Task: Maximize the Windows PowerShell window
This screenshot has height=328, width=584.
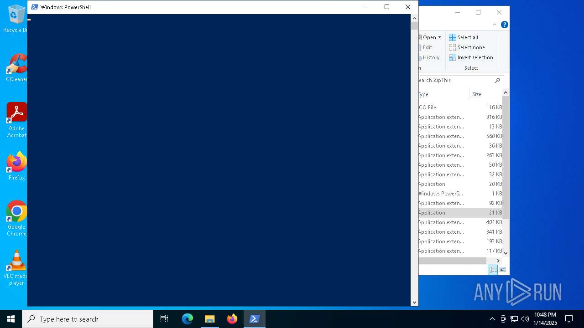Action: coord(387,7)
